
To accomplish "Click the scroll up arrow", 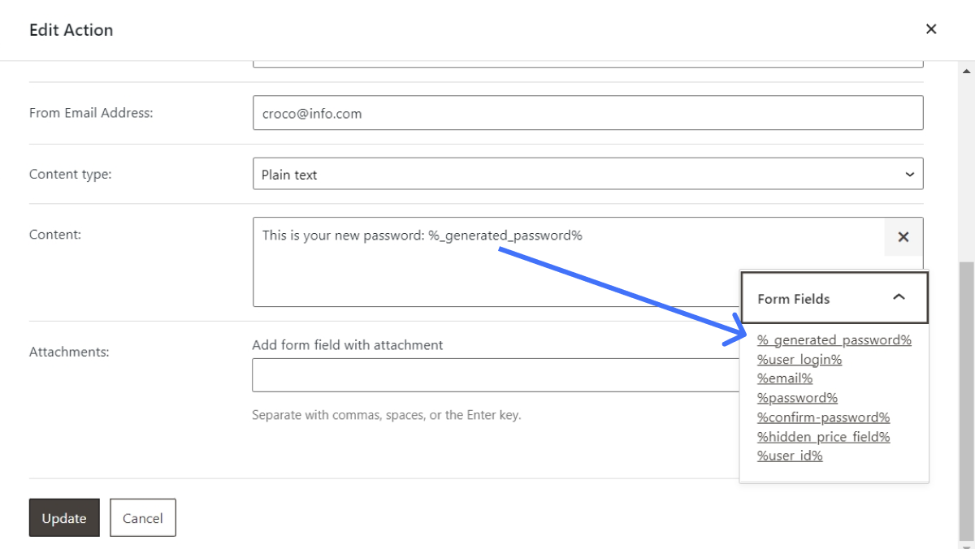I will (x=967, y=71).
